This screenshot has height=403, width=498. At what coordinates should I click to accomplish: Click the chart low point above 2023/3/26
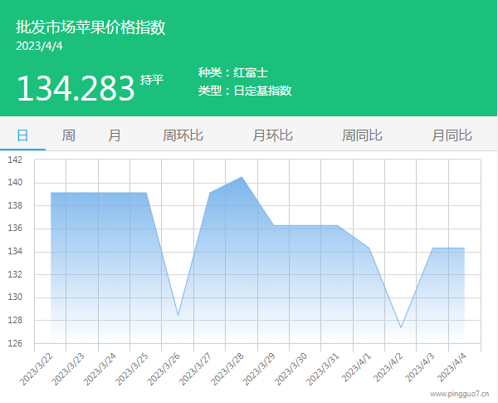pos(178,315)
